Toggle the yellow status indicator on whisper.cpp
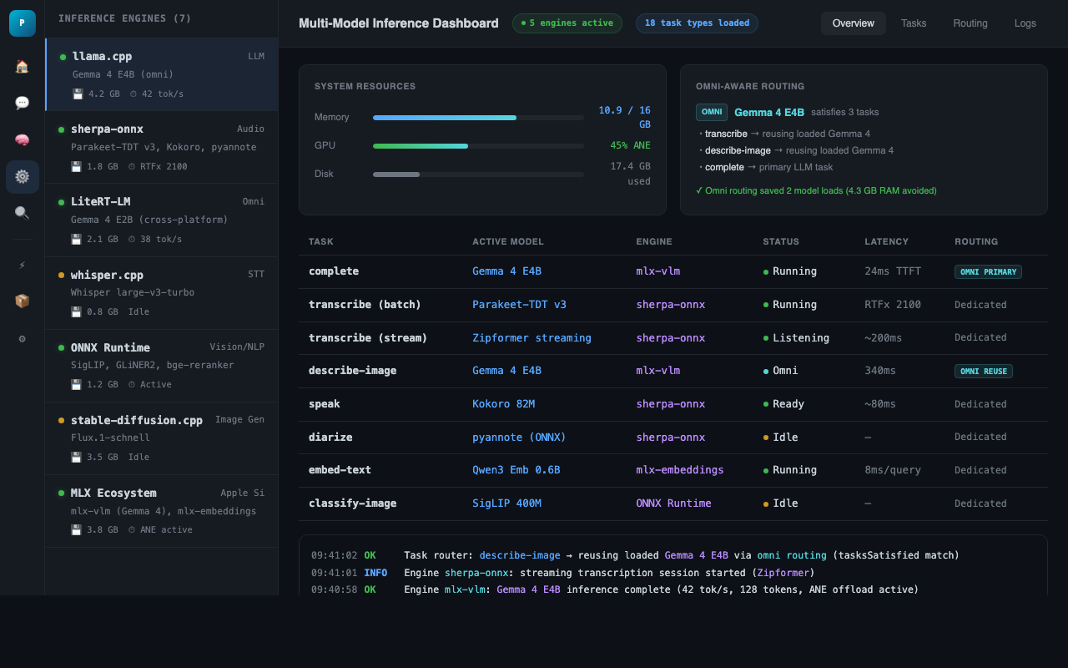1068x668 pixels. point(62,275)
